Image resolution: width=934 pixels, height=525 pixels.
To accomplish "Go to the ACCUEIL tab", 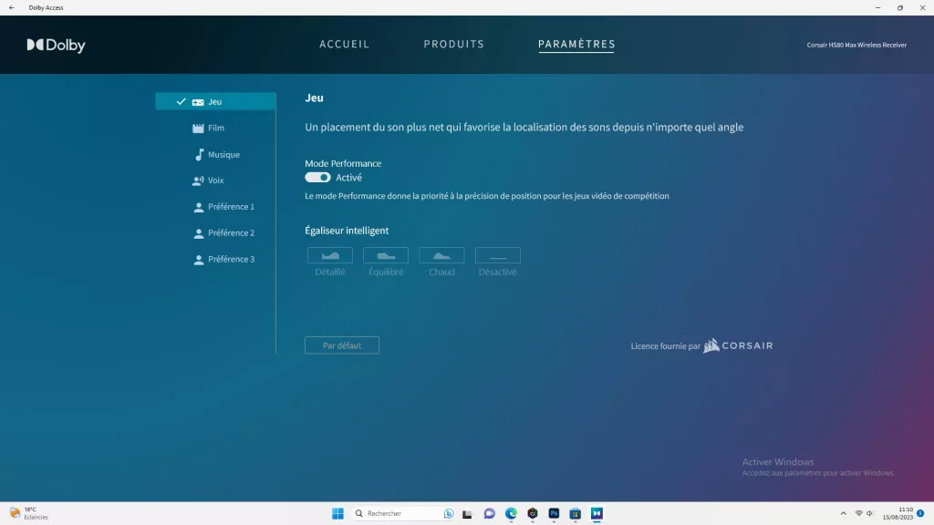I will coord(344,44).
